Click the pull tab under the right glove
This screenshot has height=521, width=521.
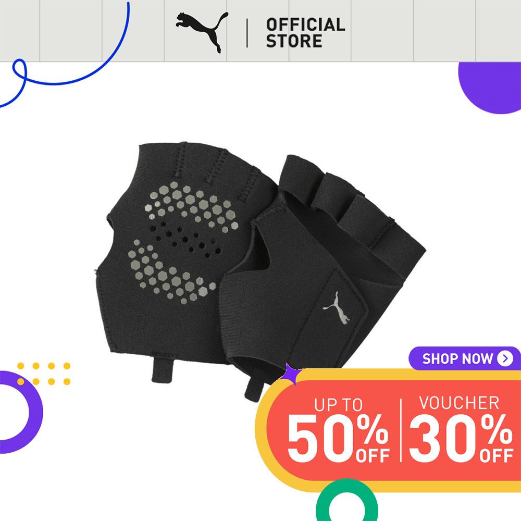255,388
